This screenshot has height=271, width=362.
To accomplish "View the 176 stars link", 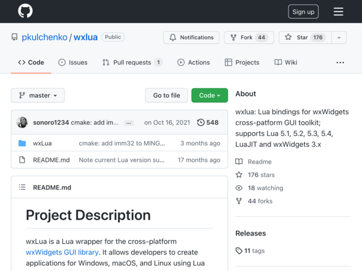I will click(x=261, y=175).
